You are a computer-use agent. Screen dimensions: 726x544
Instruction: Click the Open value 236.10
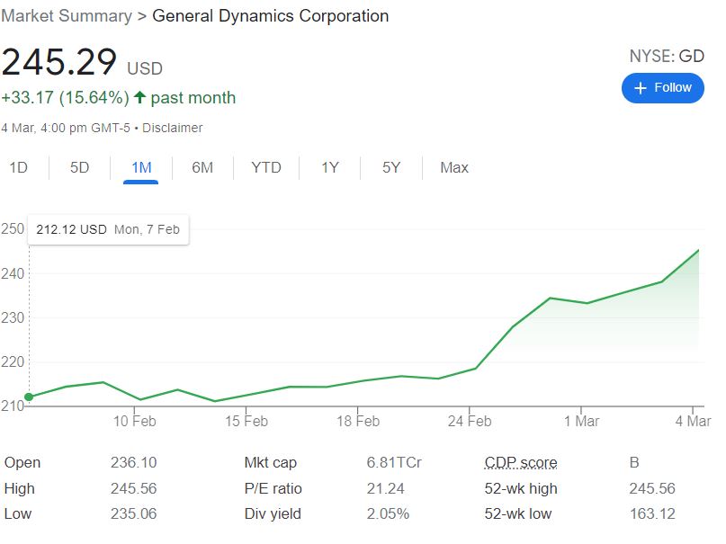[x=134, y=462]
